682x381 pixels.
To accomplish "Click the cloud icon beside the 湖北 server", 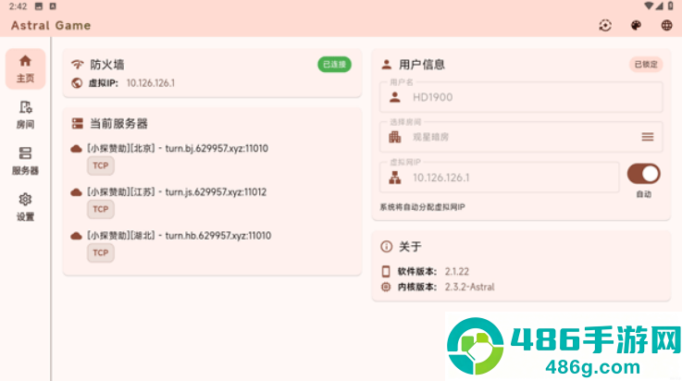I will (76, 236).
